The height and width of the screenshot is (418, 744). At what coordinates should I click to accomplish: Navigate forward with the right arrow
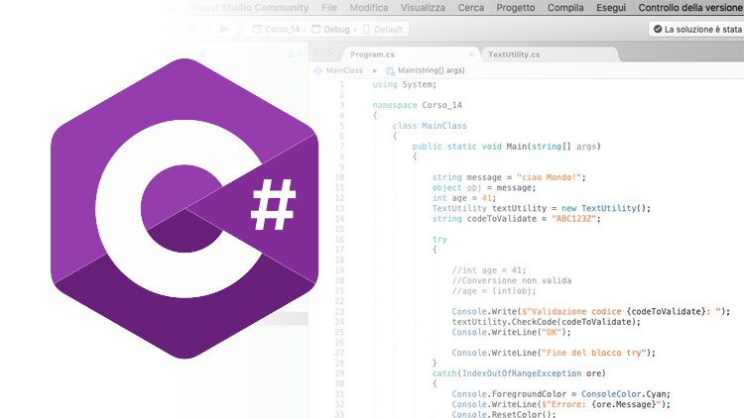click(329, 54)
